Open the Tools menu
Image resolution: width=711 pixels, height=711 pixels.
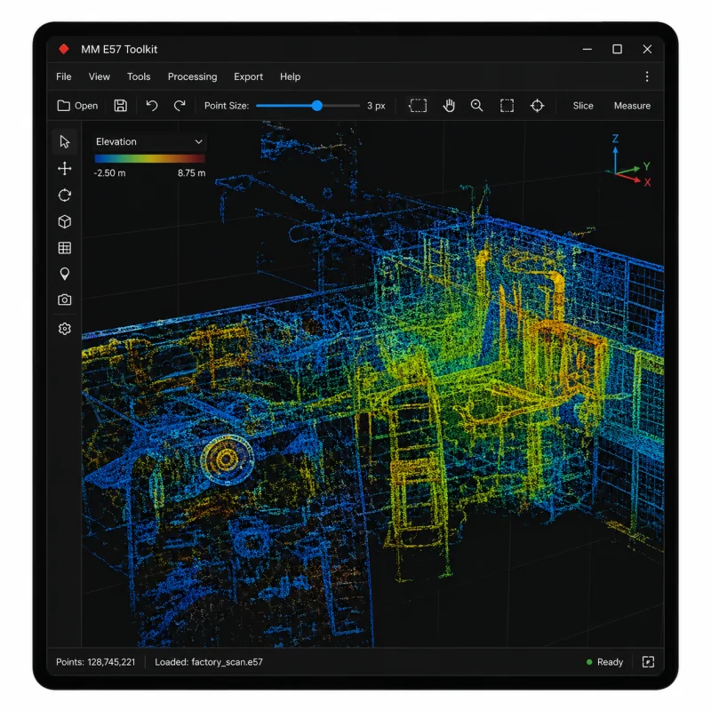click(139, 76)
